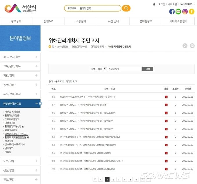Expand the 도로/교통 sidebar section
The width and height of the screenshot is (197, 184).
coord(20,161)
